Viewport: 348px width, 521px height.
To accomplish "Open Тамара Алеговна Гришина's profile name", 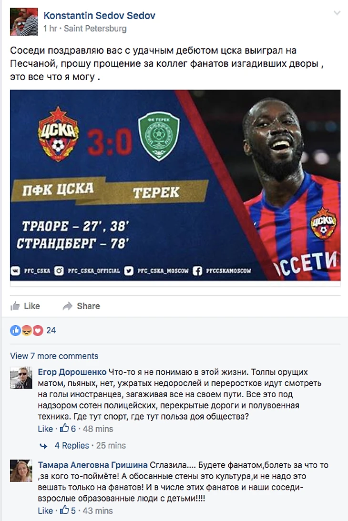I will pos(92,465).
